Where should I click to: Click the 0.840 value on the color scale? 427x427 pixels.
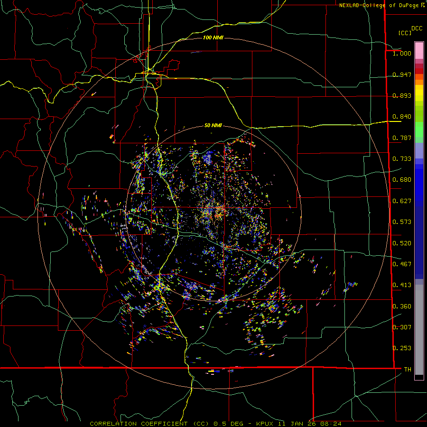click(402, 117)
